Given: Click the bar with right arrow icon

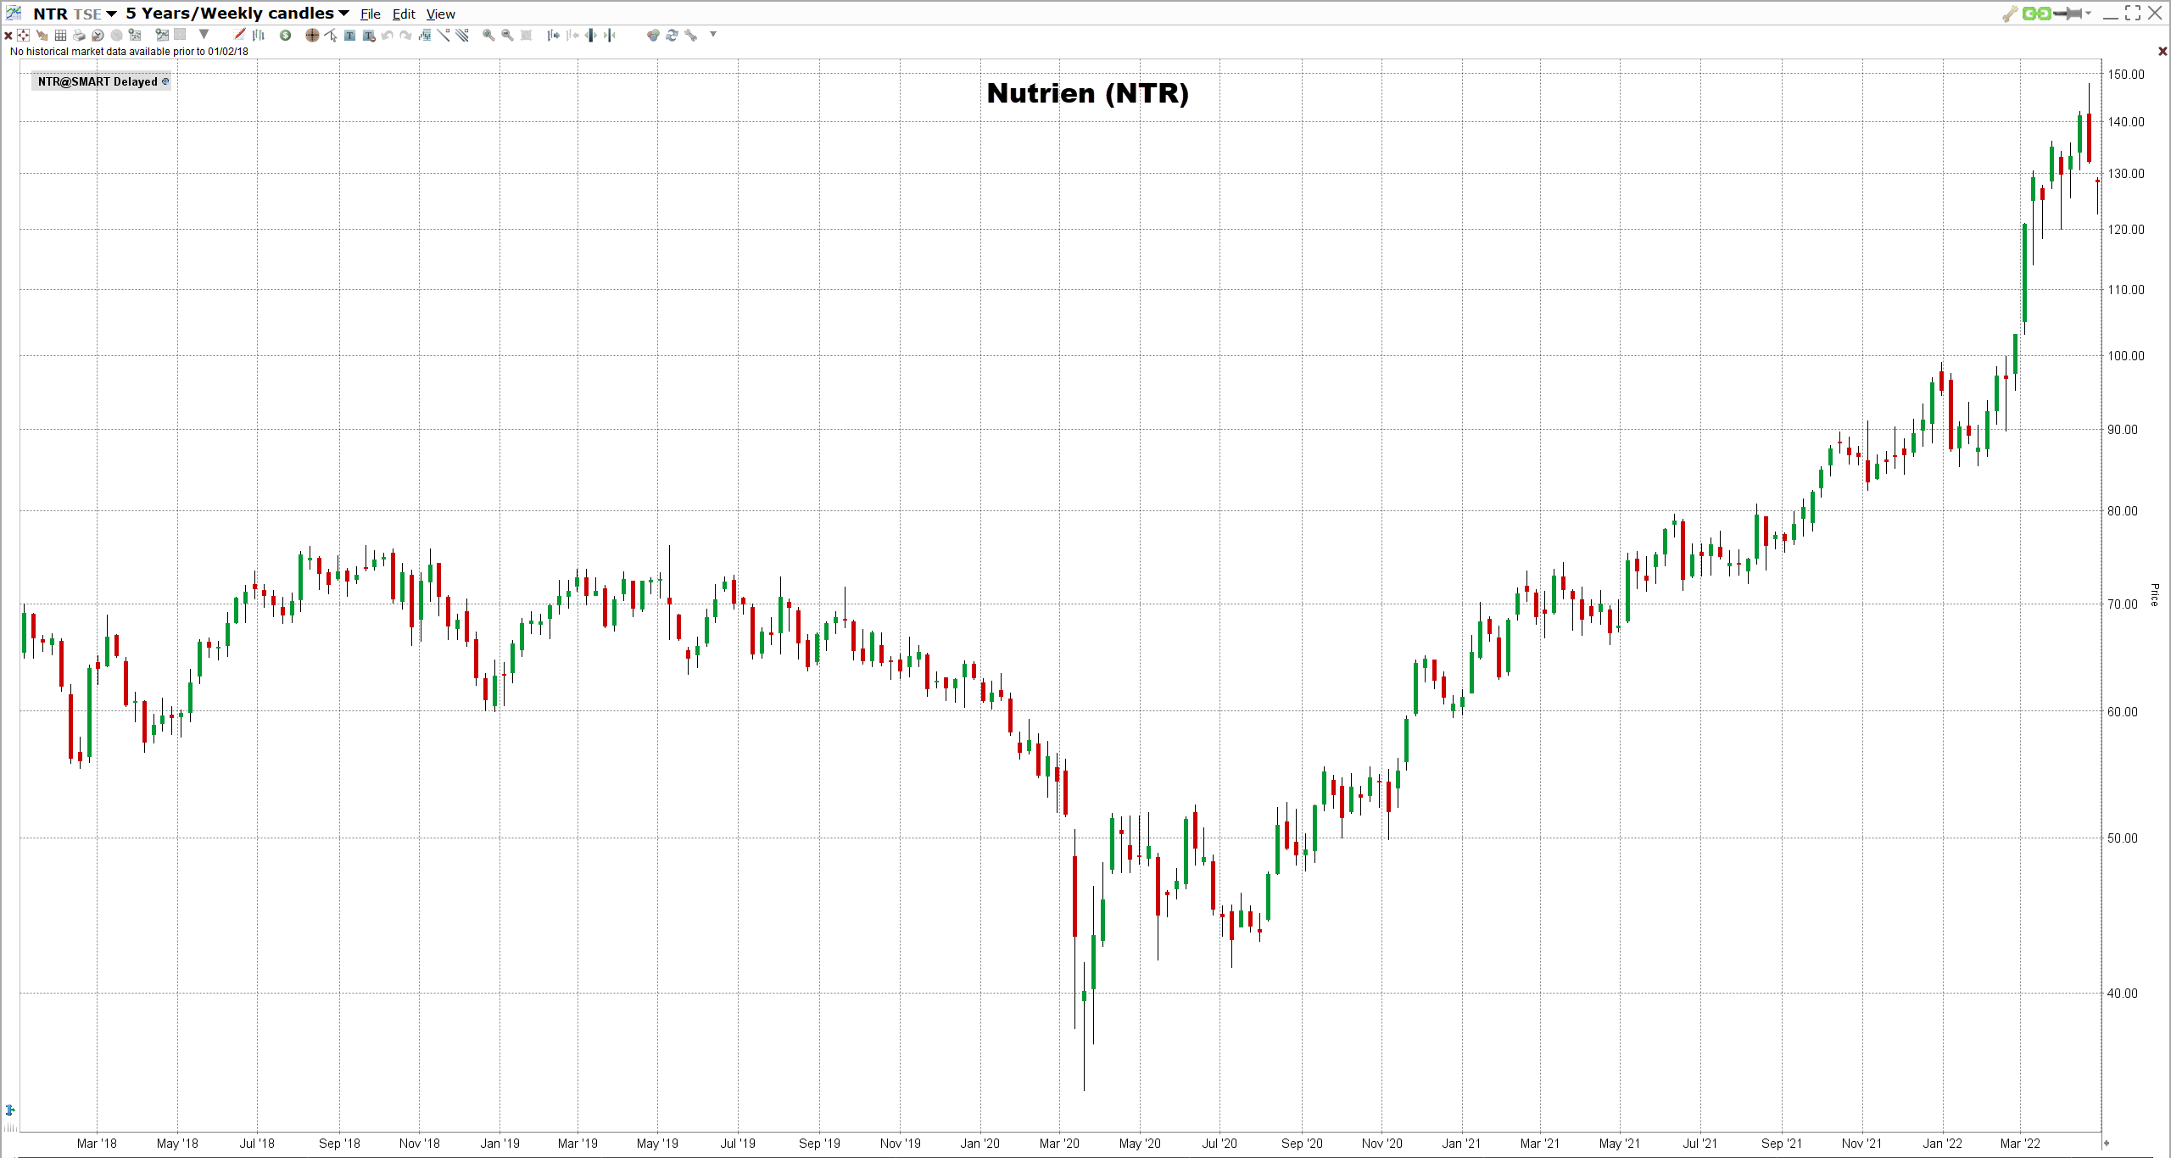Looking at the screenshot, I should (554, 36).
